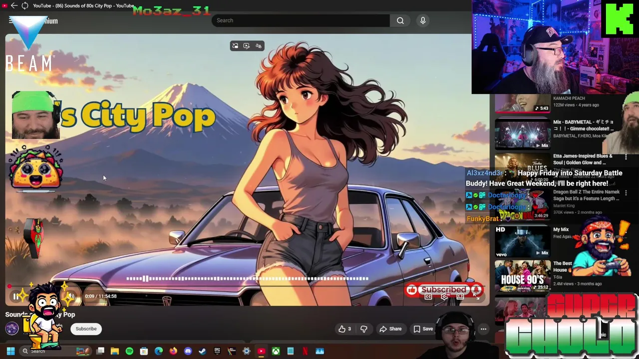Open Discord from the taskbar
The height and width of the screenshot is (359, 639).
pyautogui.click(x=188, y=351)
